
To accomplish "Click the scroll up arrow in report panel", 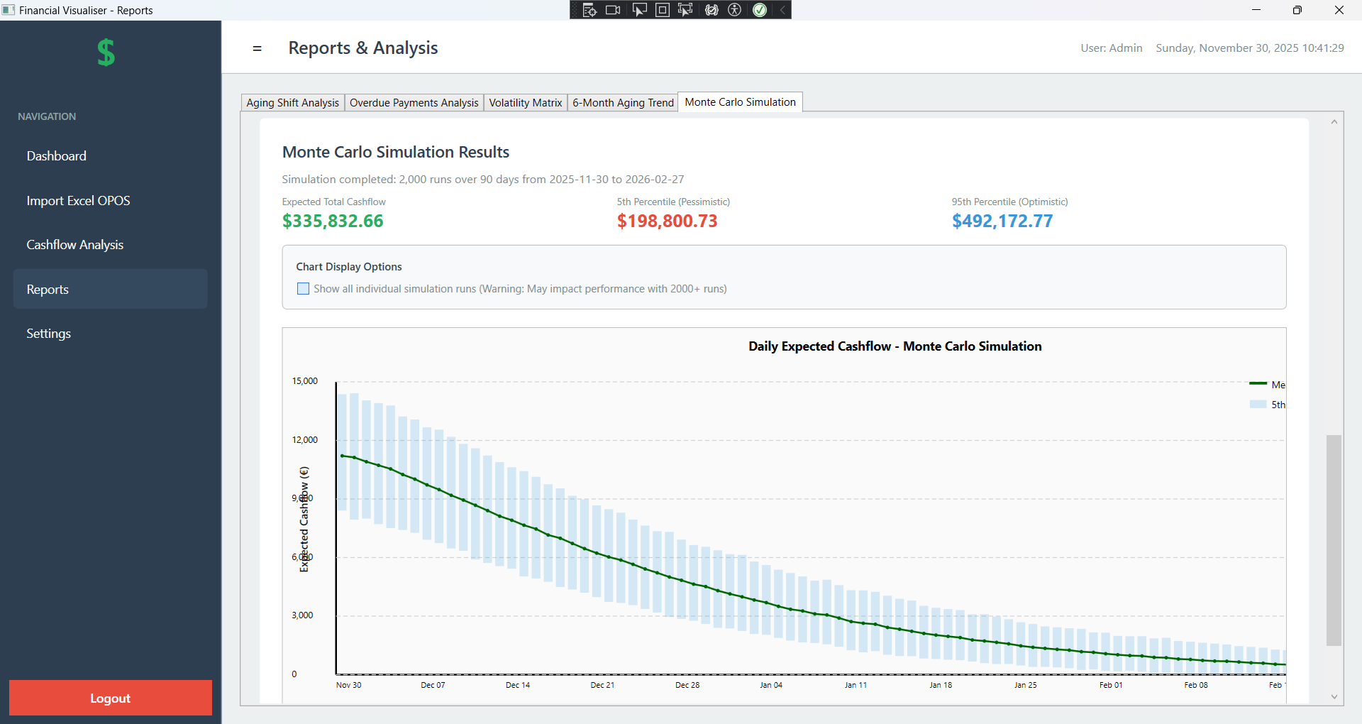I will 1334,122.
